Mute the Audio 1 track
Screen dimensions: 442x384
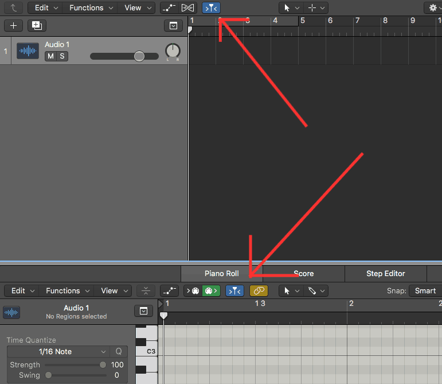50,56
